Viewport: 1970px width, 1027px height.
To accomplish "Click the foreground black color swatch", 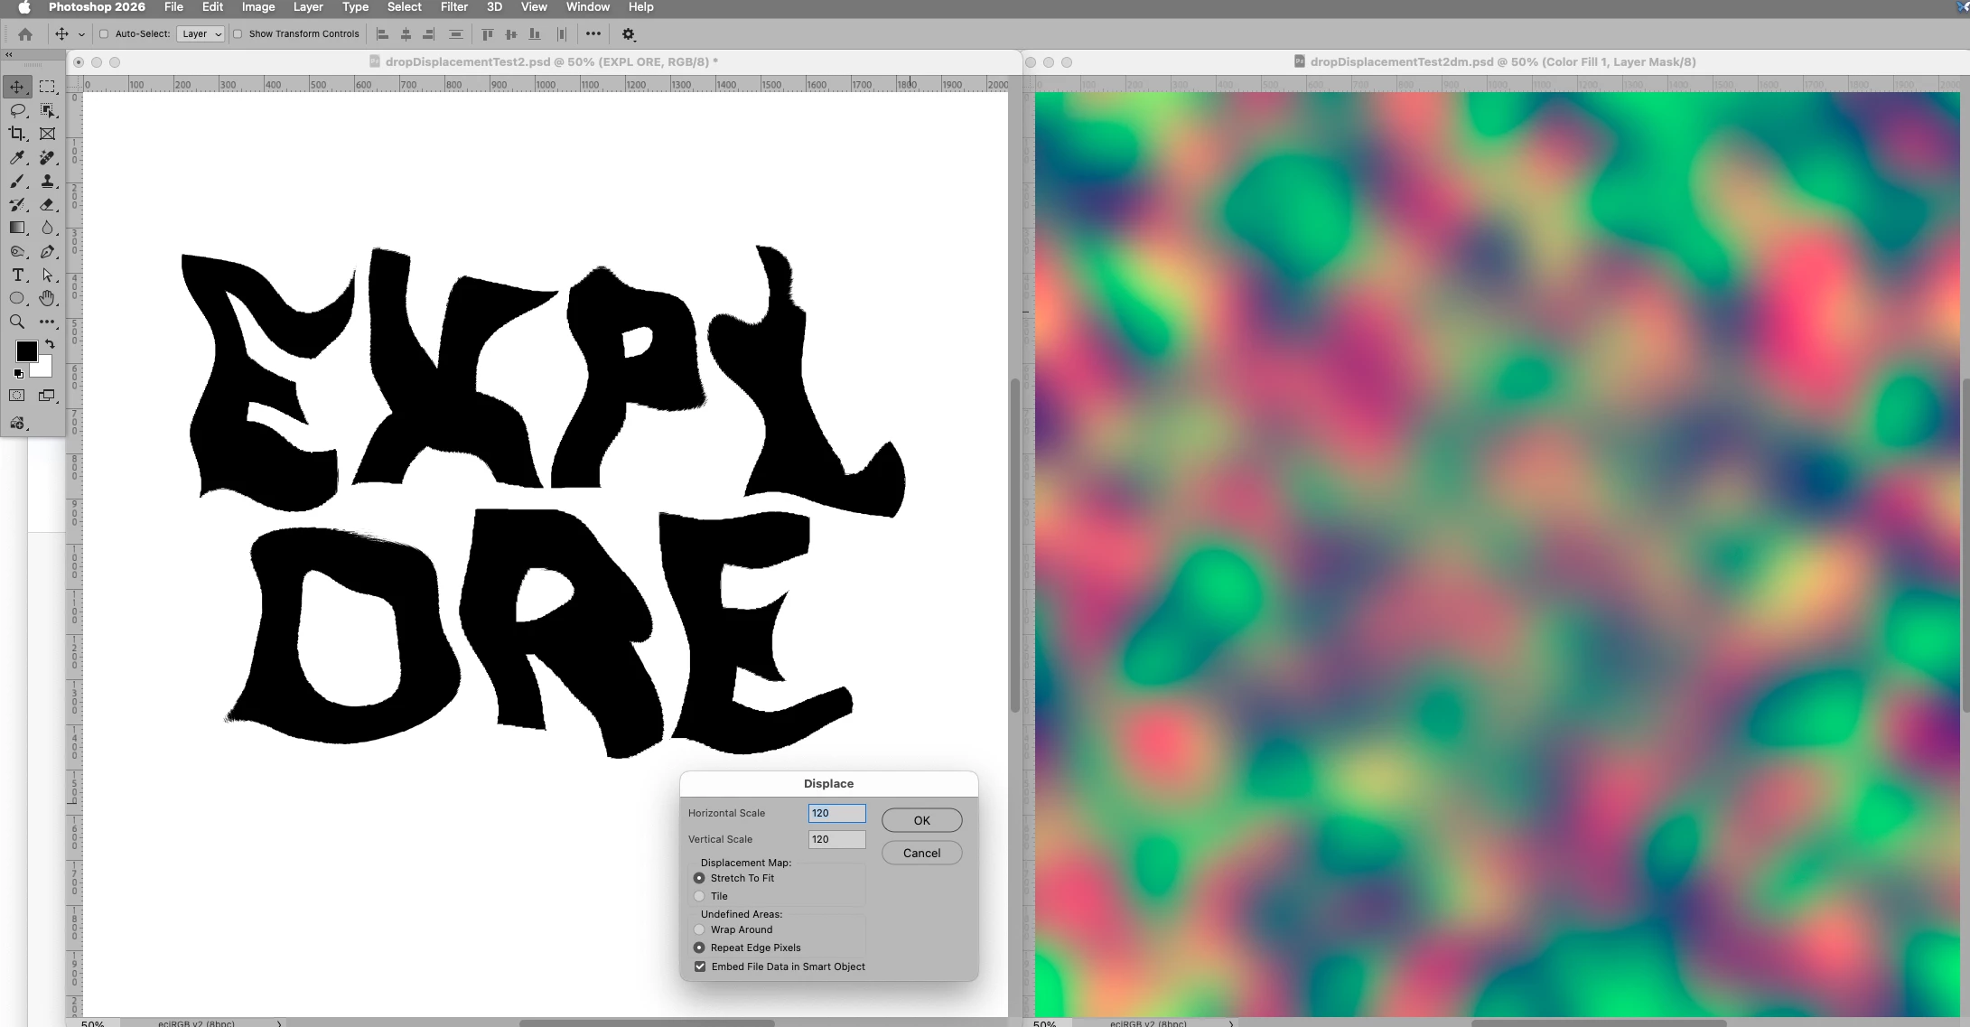I will point(26,351).
